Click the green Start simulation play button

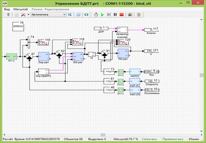point(102,15)
